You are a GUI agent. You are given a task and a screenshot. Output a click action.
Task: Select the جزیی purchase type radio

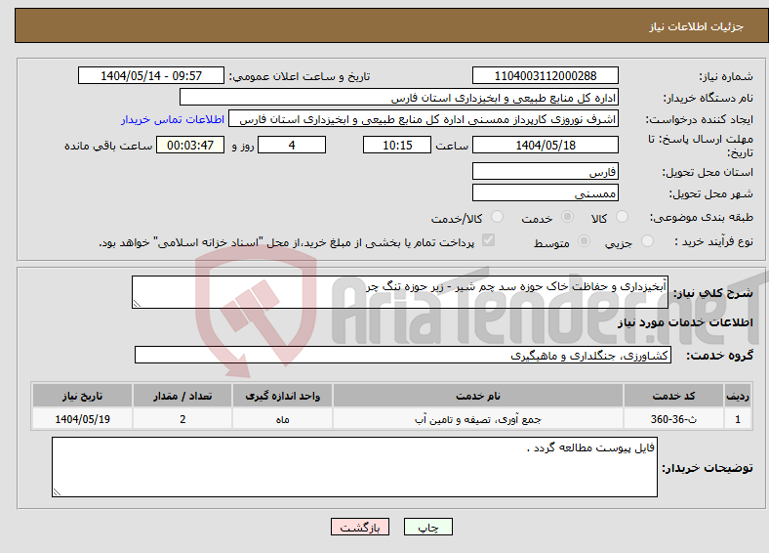647,240
